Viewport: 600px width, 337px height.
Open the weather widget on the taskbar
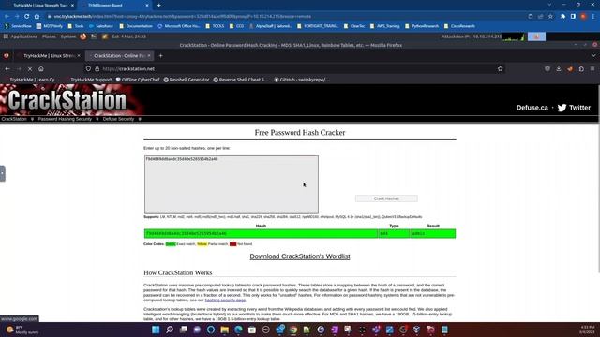point(22,330)
